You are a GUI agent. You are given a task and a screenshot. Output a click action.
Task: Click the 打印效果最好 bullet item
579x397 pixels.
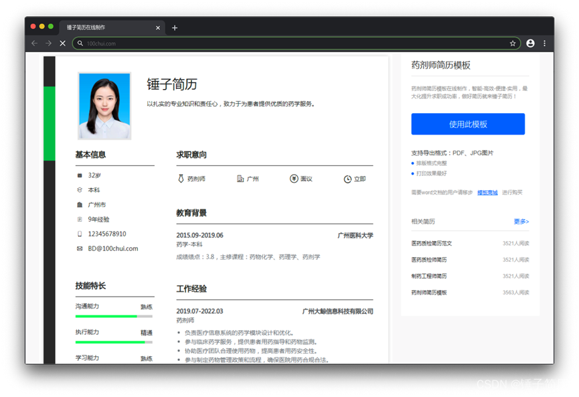pos(431,173)
